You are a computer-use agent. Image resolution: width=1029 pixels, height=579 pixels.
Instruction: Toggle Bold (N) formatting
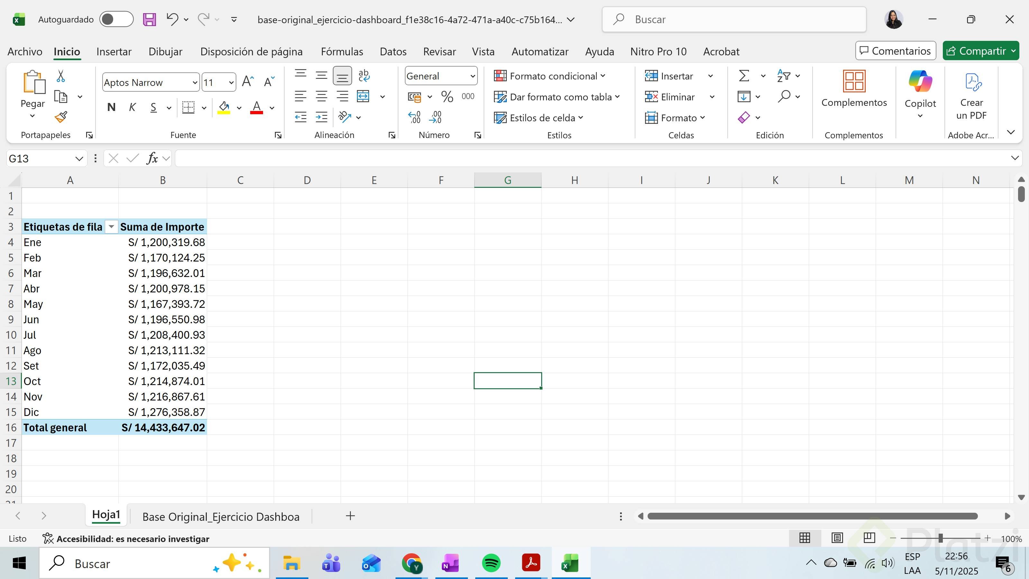pyautogui.click(x=112, y=107)
